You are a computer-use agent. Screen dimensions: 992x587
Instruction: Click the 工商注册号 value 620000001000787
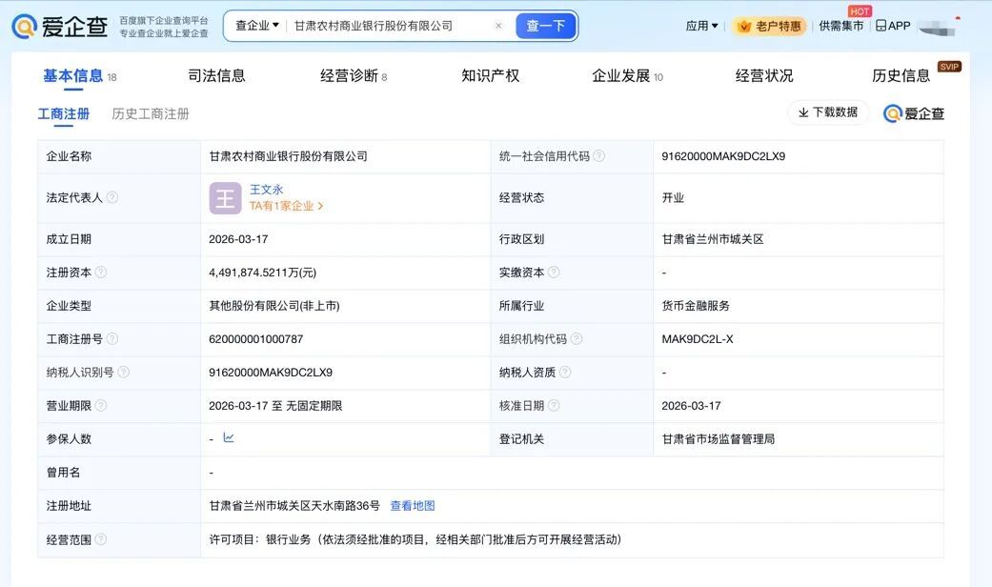[256, 339]
